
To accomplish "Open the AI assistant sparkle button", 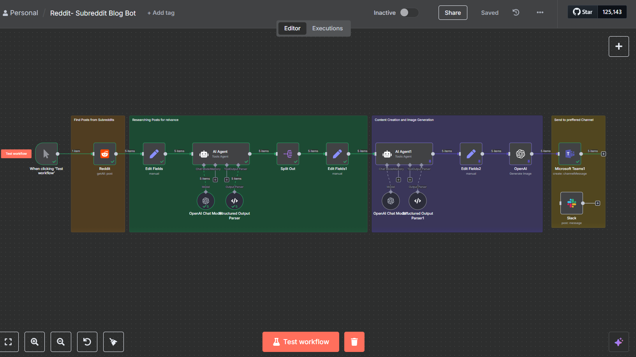I will 618,342.
